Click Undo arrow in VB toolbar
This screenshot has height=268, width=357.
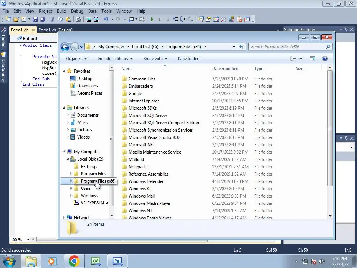point(106,20)
